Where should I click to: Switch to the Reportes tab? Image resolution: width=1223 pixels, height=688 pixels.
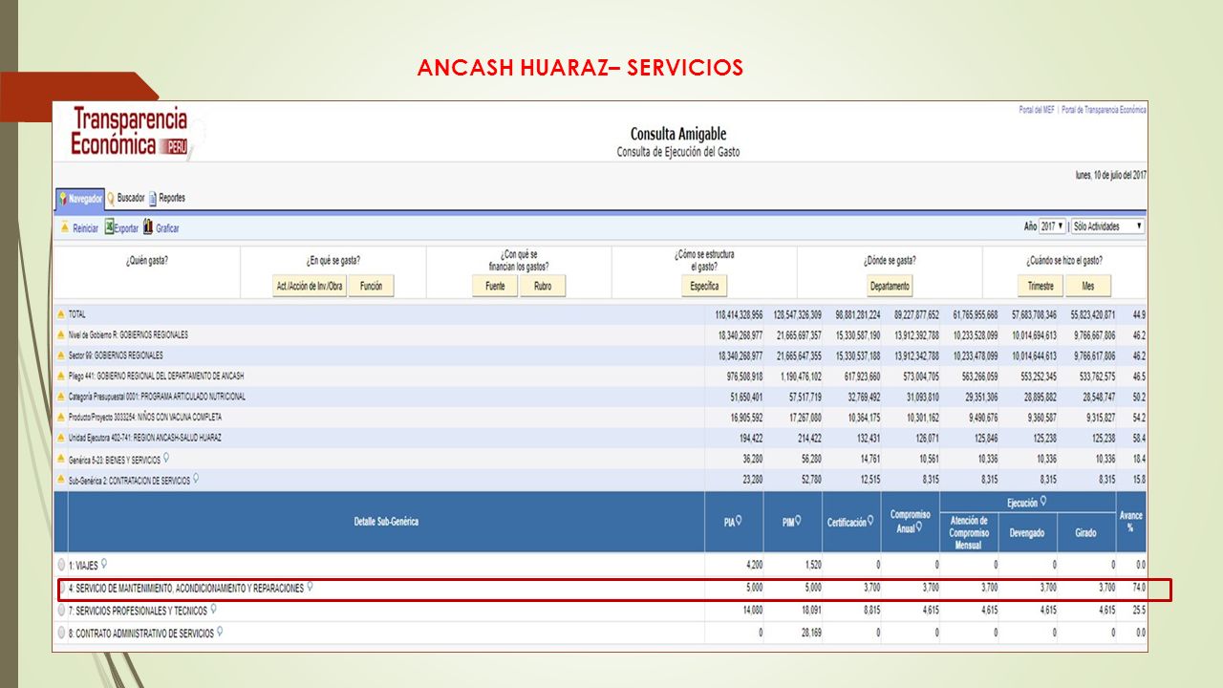[x=167, y=199]
